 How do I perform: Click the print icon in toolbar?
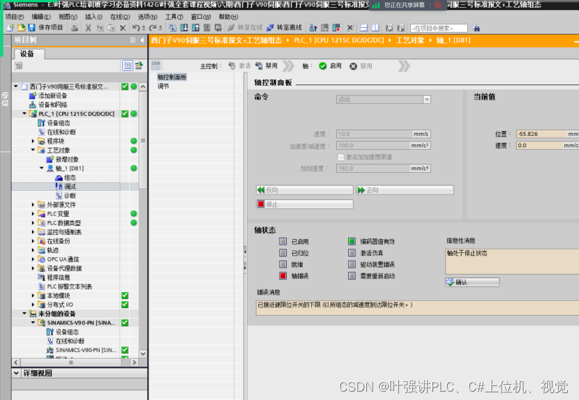click(x=75, y=28)
